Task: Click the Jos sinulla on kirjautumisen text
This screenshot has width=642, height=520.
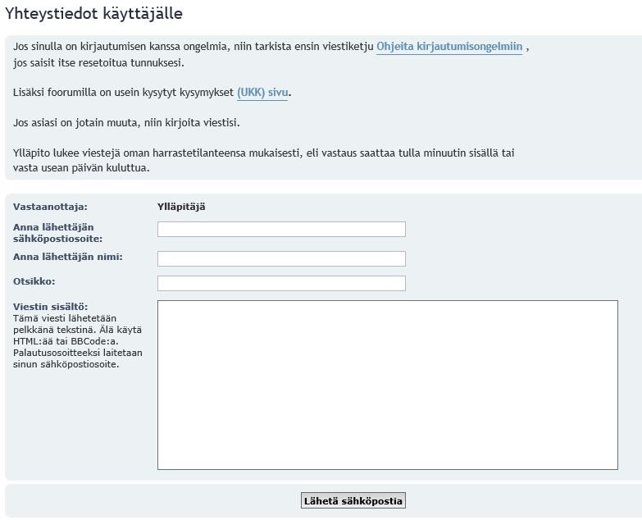Action: tap(194, 47)
